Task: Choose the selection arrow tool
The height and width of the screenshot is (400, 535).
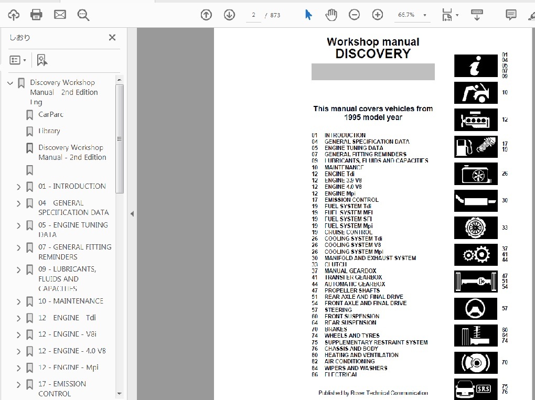Action: click(308, 15)
